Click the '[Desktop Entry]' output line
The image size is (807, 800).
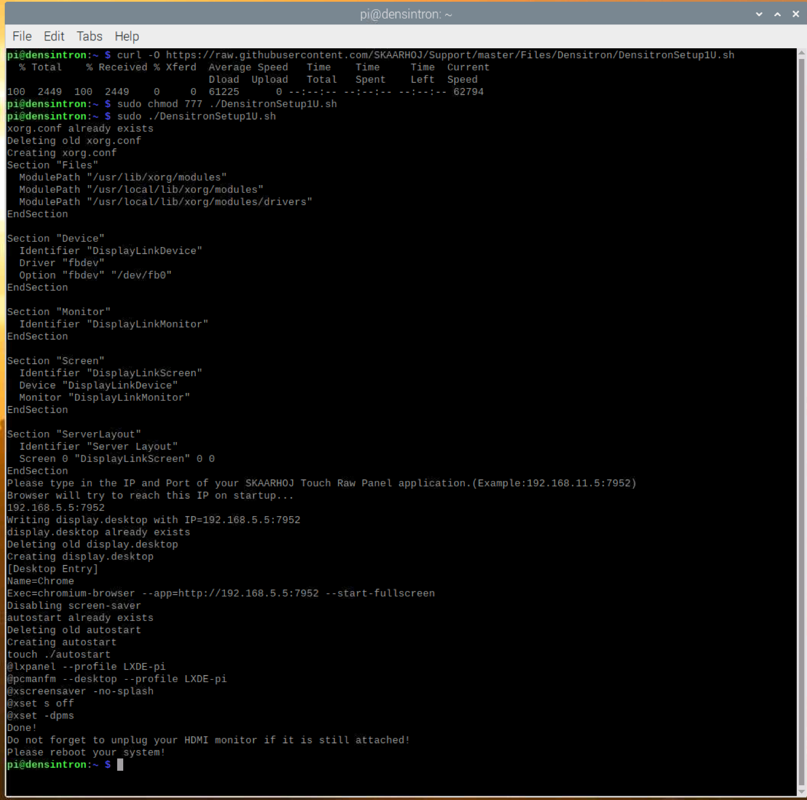coord(53,569)
